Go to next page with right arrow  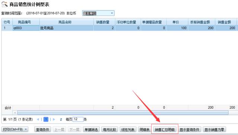pyautogui.click(x=54, y=119)
